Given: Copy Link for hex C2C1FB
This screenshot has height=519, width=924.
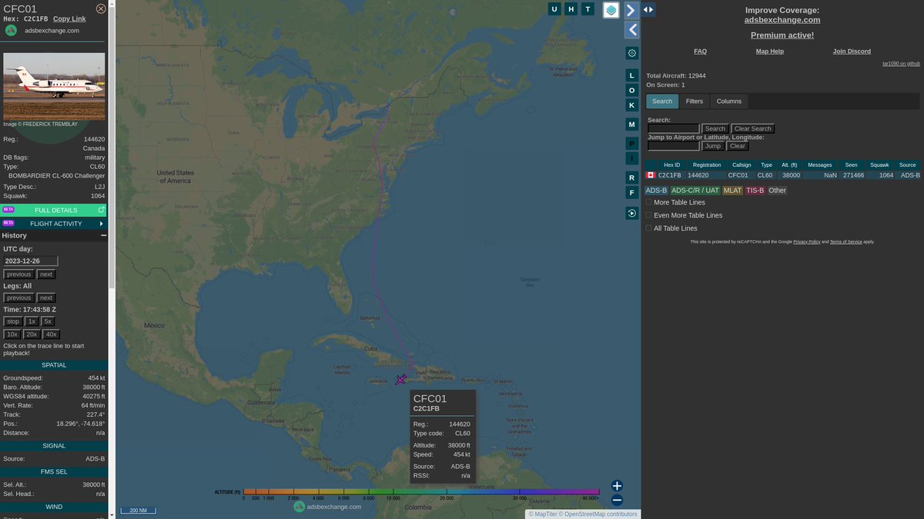Looking at the screenshot, I should 69,18.
